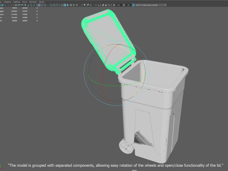Screen dimensions: 228x171
Task: Toggle the view transform button
Action: tap(133, 5)
